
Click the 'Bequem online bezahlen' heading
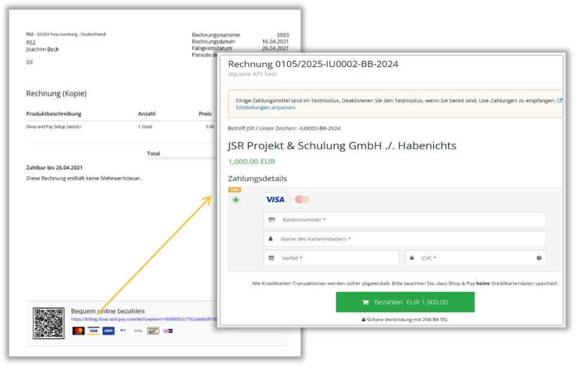click(108, 311)
